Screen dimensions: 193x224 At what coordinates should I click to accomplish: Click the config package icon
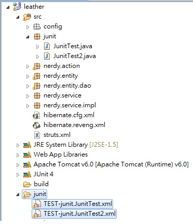point(37,26)
